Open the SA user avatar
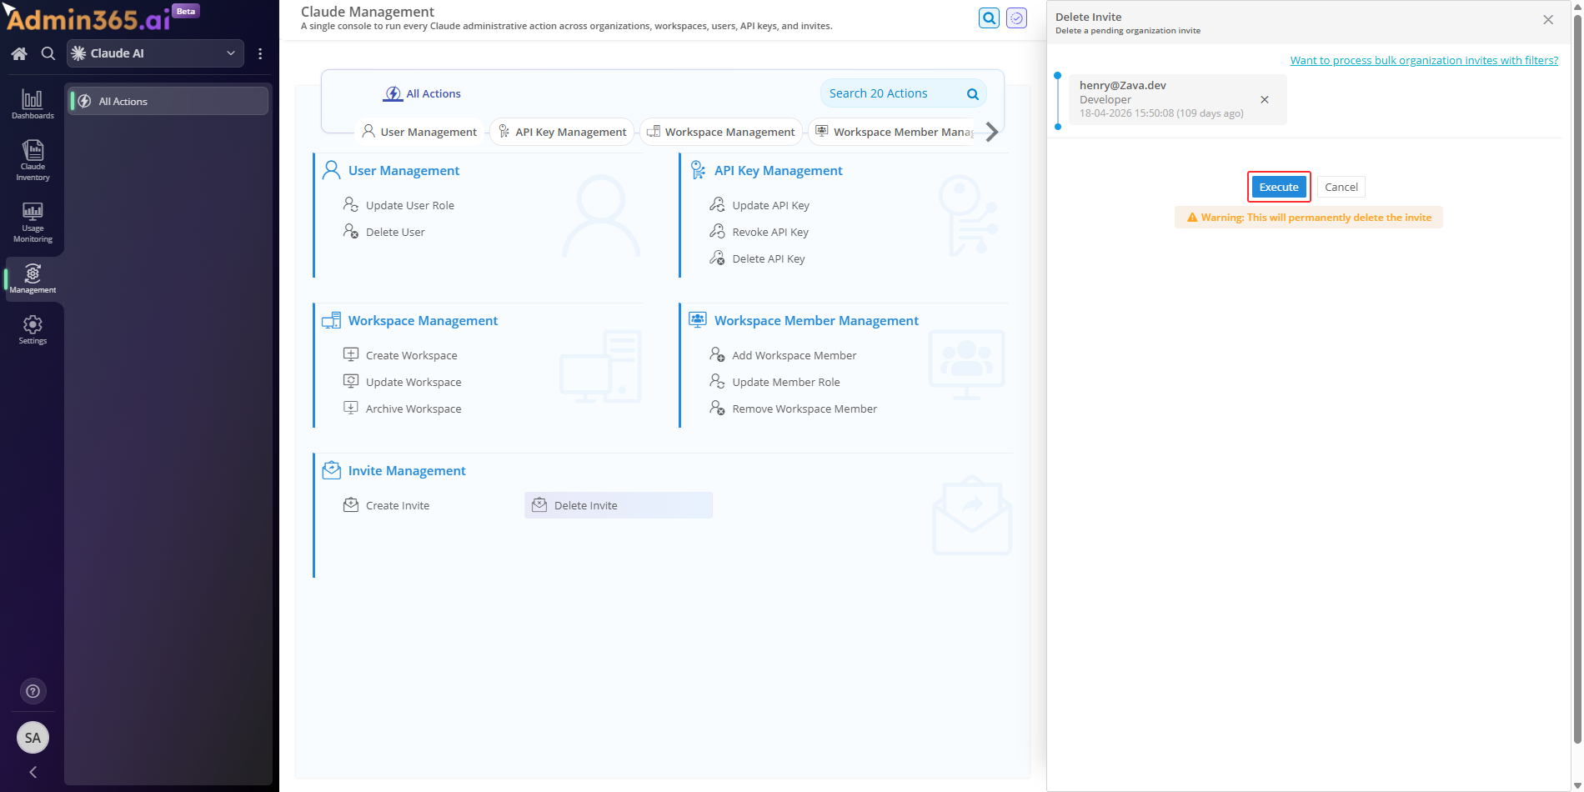 33,737
